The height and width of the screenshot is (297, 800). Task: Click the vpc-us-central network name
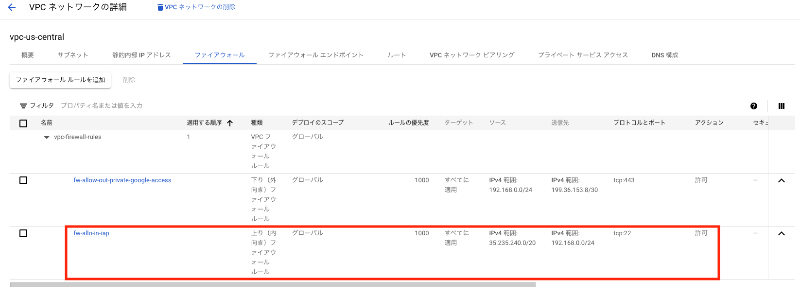[37, 37]
